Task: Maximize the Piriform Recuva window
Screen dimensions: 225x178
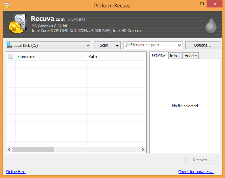Action: 202,4
